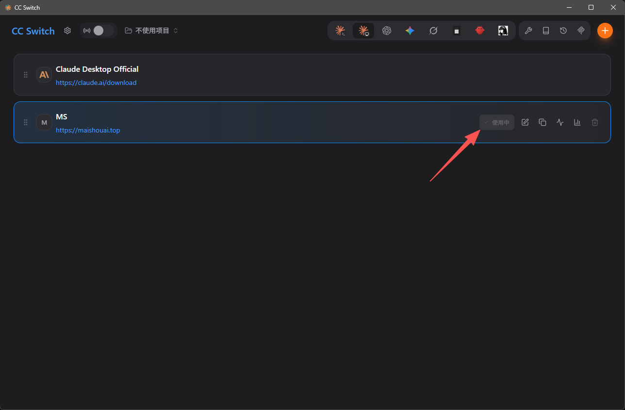Toggle the proxy switch in the header
Image resolution: width=625 pixels, height=410 pixels.
(103, 31)
